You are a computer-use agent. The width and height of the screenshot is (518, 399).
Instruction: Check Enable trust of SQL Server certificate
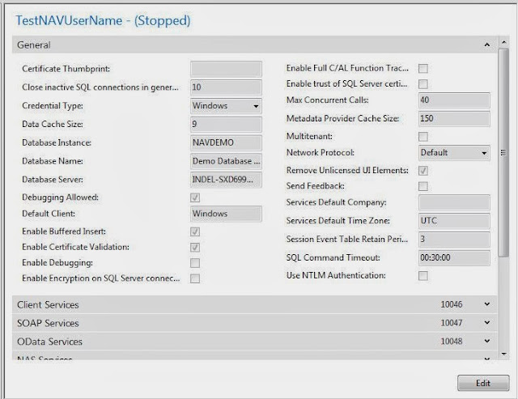(423, 84)
